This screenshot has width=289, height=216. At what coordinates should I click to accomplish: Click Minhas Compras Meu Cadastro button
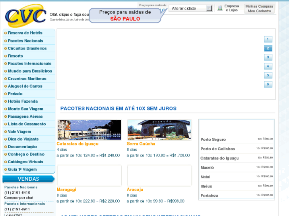pos(259,9)
